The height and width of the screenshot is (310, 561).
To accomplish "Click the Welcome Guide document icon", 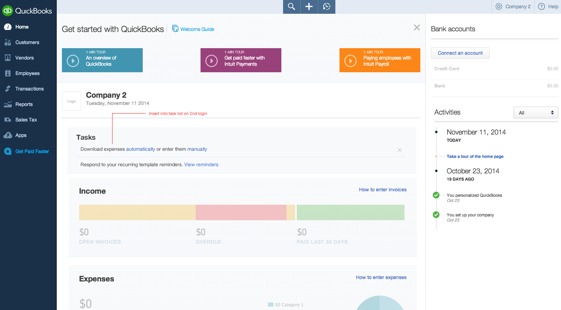I will (175, 29).
